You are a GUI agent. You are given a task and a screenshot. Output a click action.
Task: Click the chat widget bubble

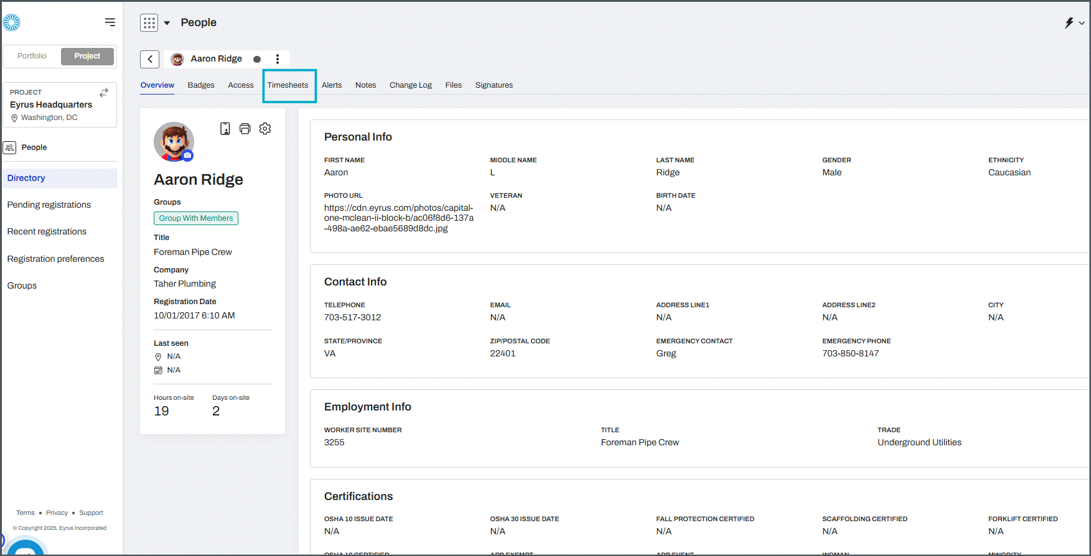(x=25, y=549)
